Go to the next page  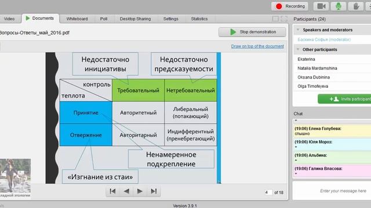(140, 191)
